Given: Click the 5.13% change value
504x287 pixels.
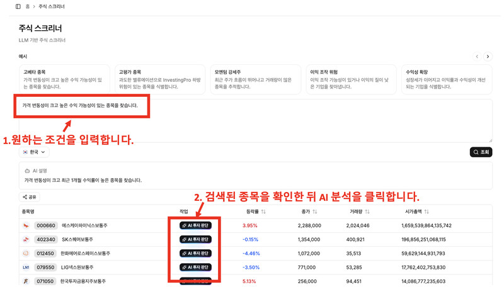Looking at the screenshot, I should (249, 281).
